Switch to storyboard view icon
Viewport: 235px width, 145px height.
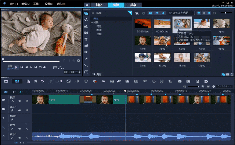[x=6, y=81]
